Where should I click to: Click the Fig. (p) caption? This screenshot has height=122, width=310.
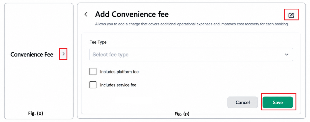(x=182, y=114)
